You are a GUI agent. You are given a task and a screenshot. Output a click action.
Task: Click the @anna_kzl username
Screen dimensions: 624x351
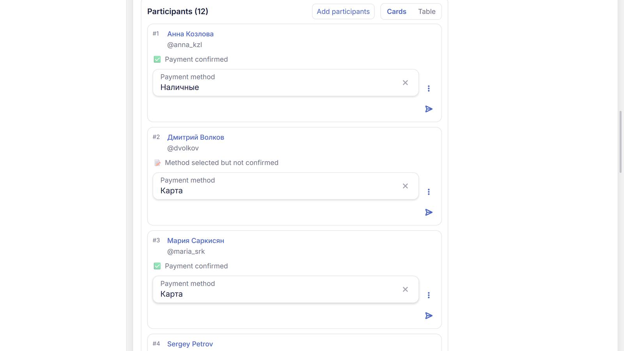pyautogui.click(x=184, y=45)
